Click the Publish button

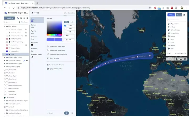coord(171,15)
